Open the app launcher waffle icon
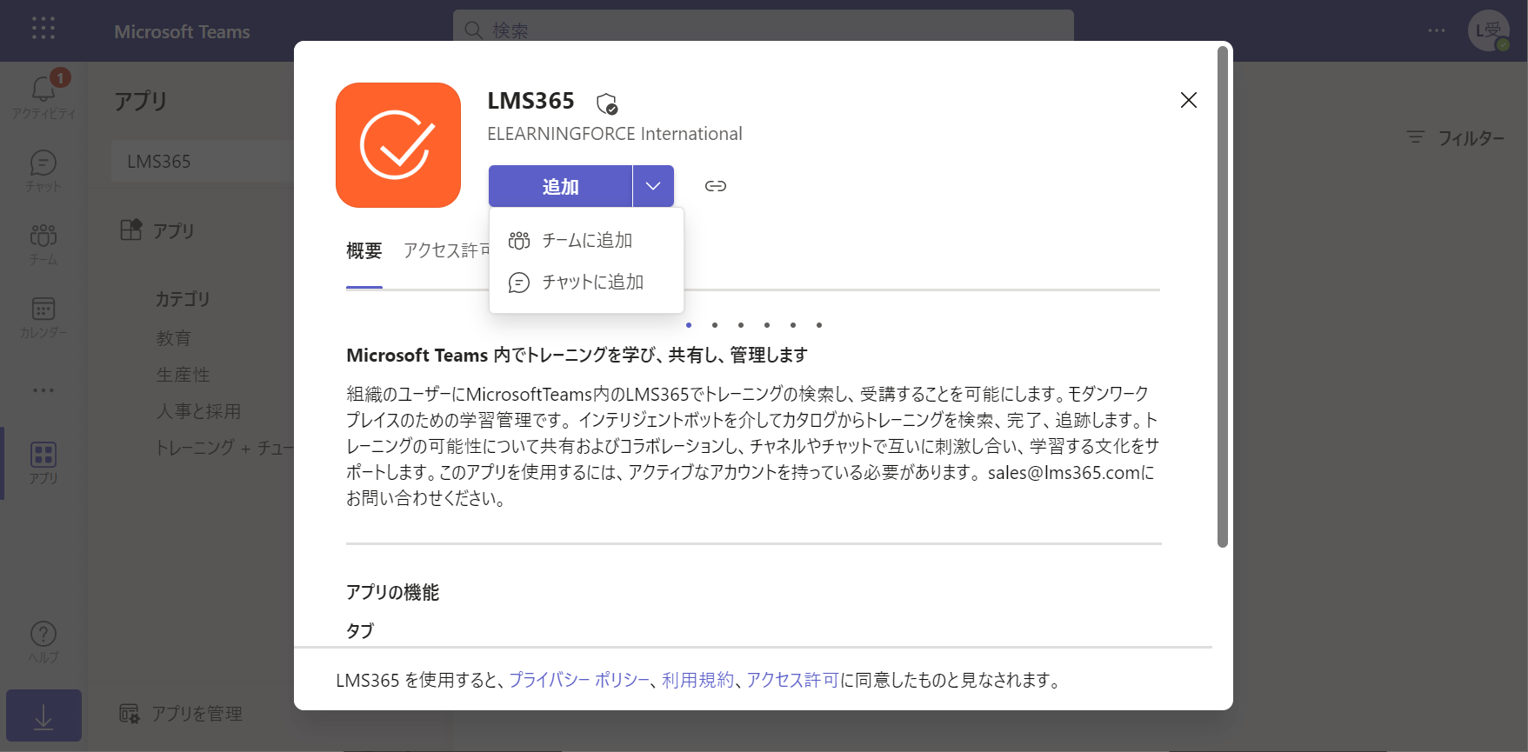1528x752 pixels. 43,29
